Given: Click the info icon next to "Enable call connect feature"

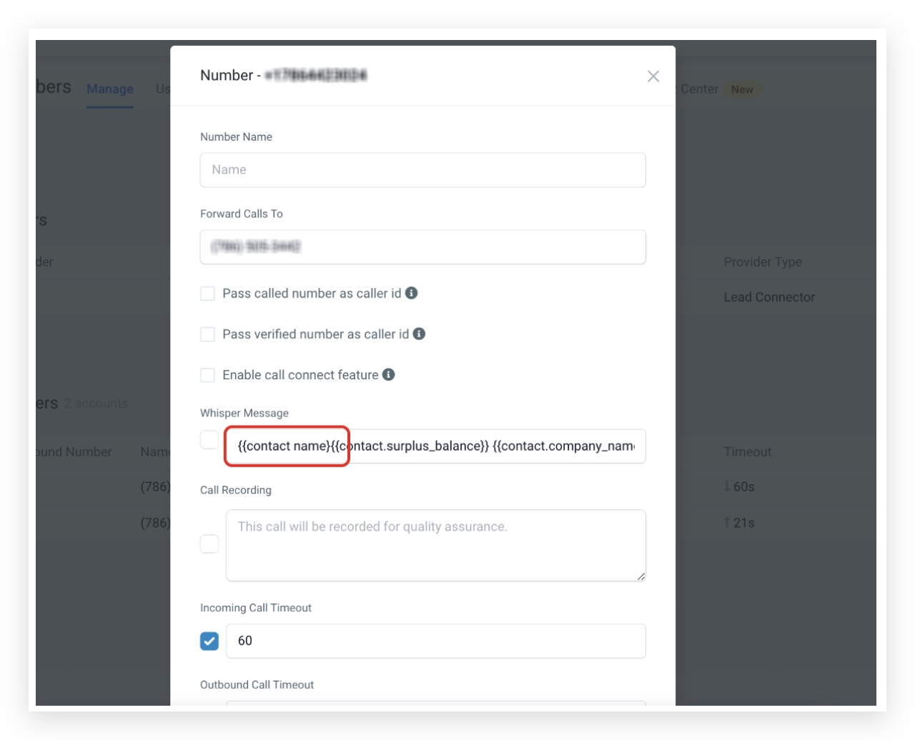Looking at the screenshot, I should (390, 374).
